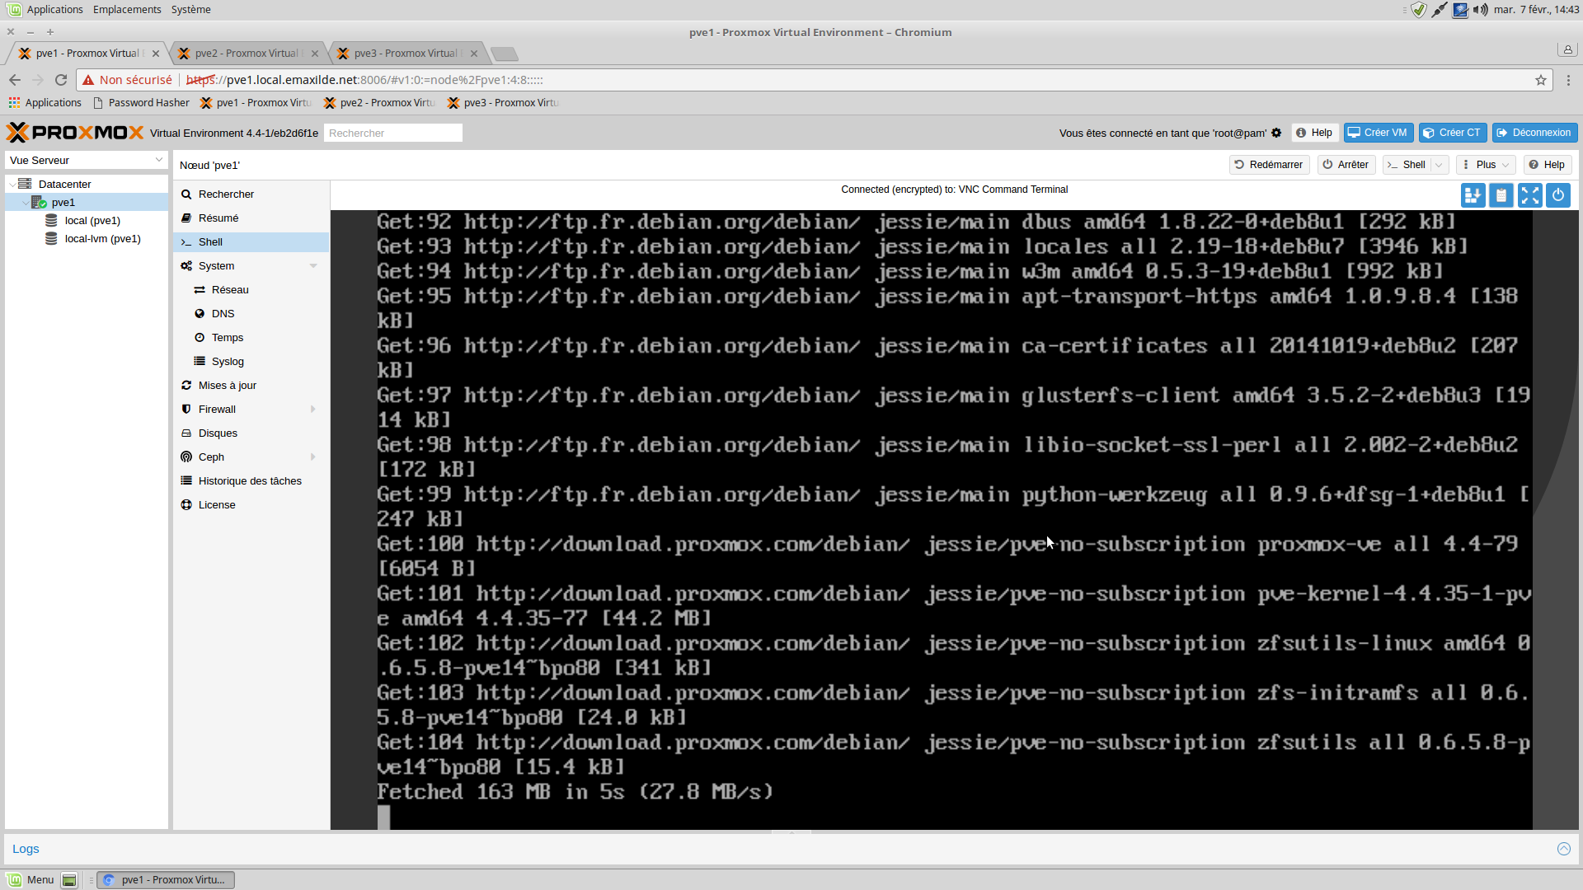Click the Rechercher search field
Viewport: 1583px width, 890px height.
click(392, 133)
